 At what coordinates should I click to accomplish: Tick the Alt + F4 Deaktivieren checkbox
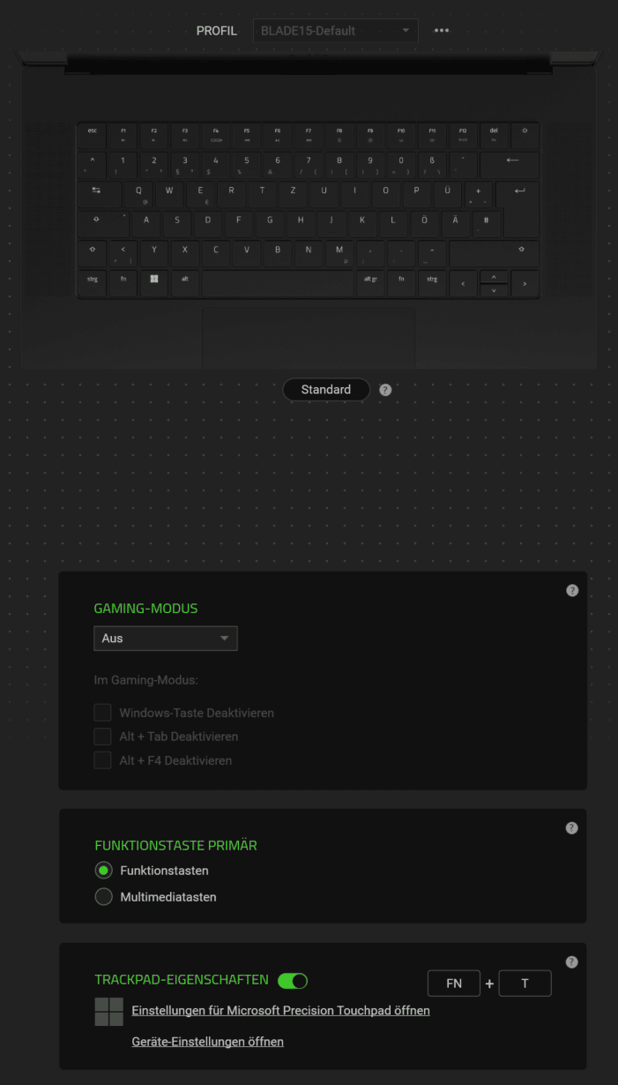(103, 760)
